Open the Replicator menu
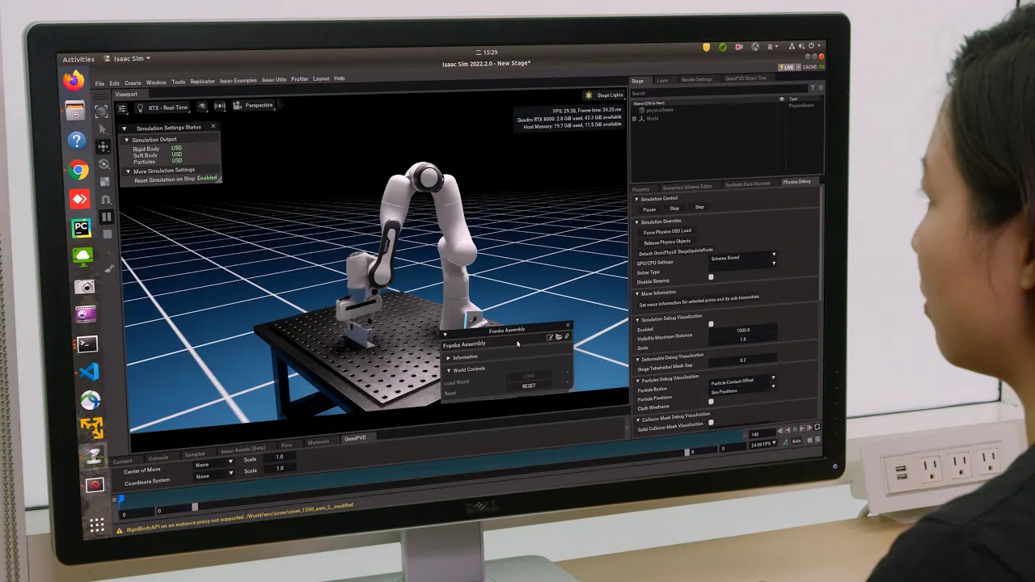 [x=203, y=82]
